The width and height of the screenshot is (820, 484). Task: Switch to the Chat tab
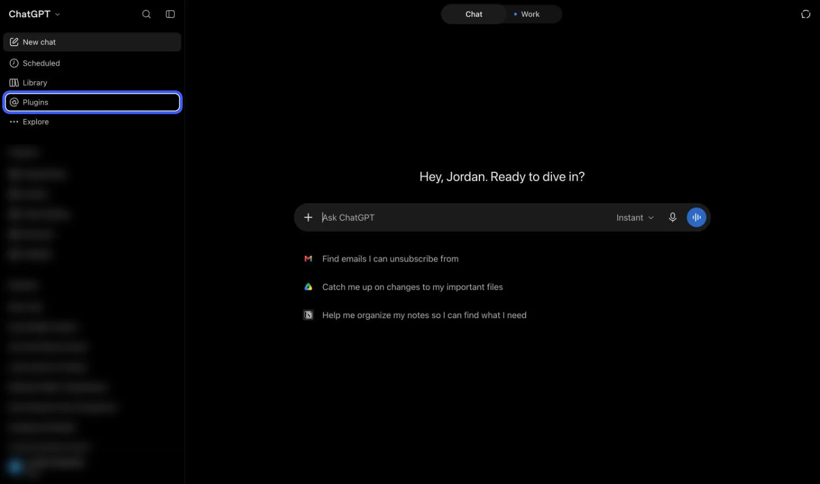(x=474, y=14)
